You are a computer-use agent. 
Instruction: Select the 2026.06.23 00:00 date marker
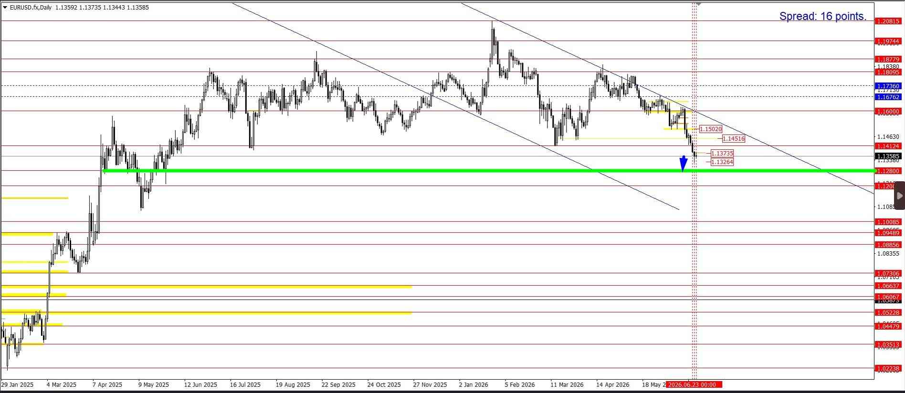point(694,384)
